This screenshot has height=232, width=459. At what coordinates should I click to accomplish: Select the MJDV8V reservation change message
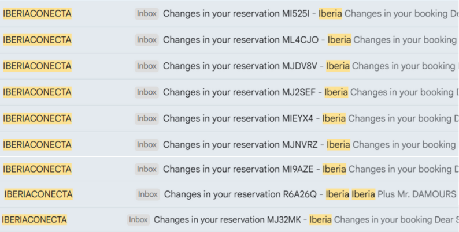click(x=243, y=66)
